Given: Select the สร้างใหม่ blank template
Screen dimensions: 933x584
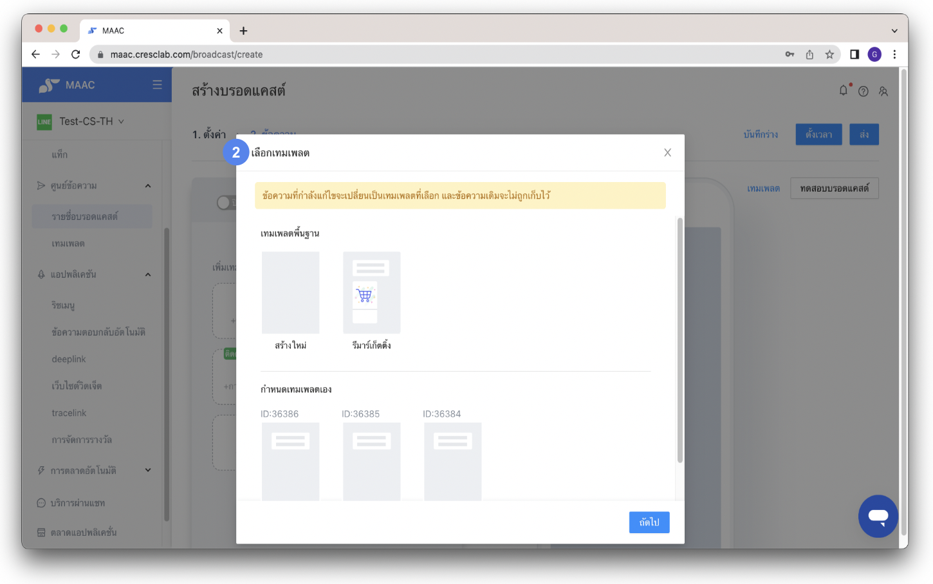Looking at the screenshot, I should [x=290, y=293].
